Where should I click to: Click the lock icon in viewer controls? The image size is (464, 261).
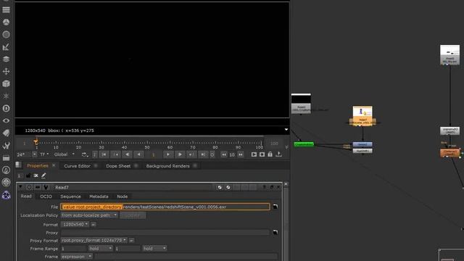(x=270, y=154)
